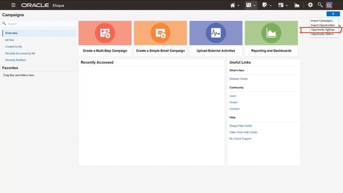Open the Eloqua Help Center link
Screen dimensions: 343x193
(x=241, y=126)
